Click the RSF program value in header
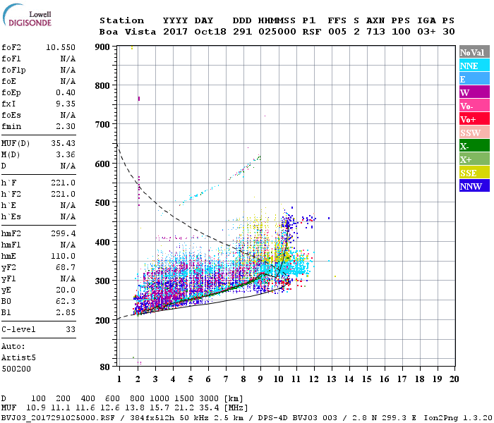 tap(312, 32)
